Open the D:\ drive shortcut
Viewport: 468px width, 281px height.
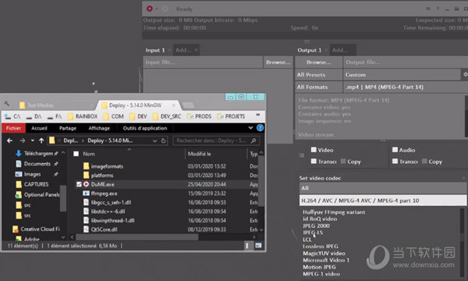(34, 116)
